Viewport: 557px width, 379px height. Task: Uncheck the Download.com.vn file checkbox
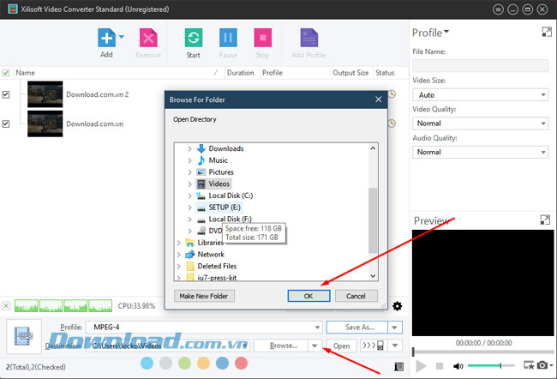[6, 123]
